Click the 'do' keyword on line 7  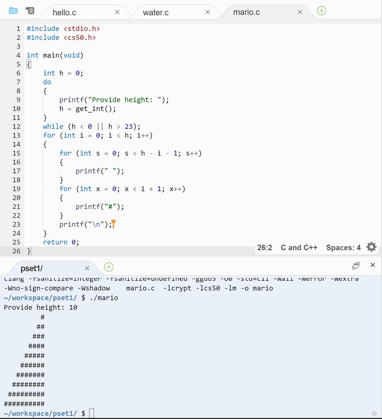(47, 82)
